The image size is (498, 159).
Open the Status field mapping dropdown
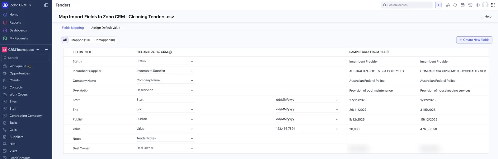point(165,61)
